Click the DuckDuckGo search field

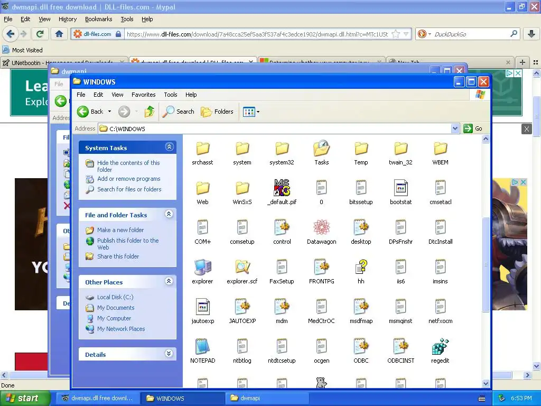point(471,34)
